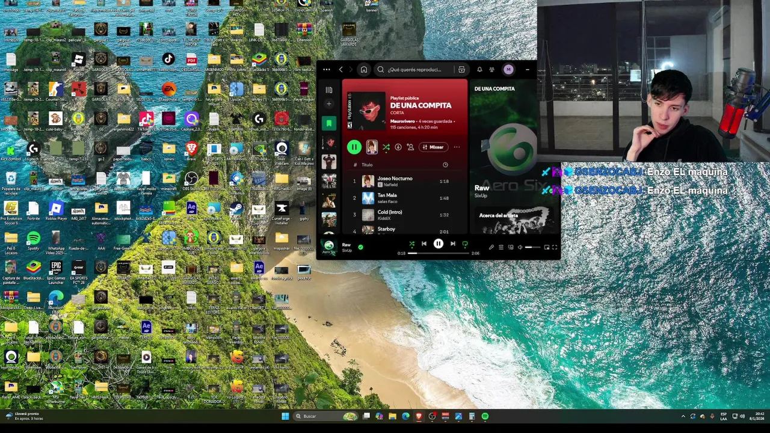Show lyrics microphone icon in player
770x433 pixels.
click(491, 247)
